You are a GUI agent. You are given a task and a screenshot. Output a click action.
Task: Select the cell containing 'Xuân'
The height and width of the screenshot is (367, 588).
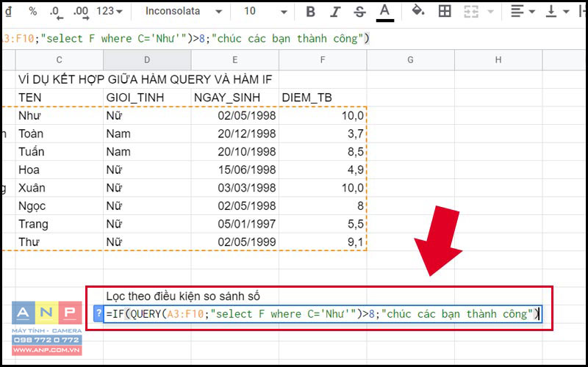(60, 188)
